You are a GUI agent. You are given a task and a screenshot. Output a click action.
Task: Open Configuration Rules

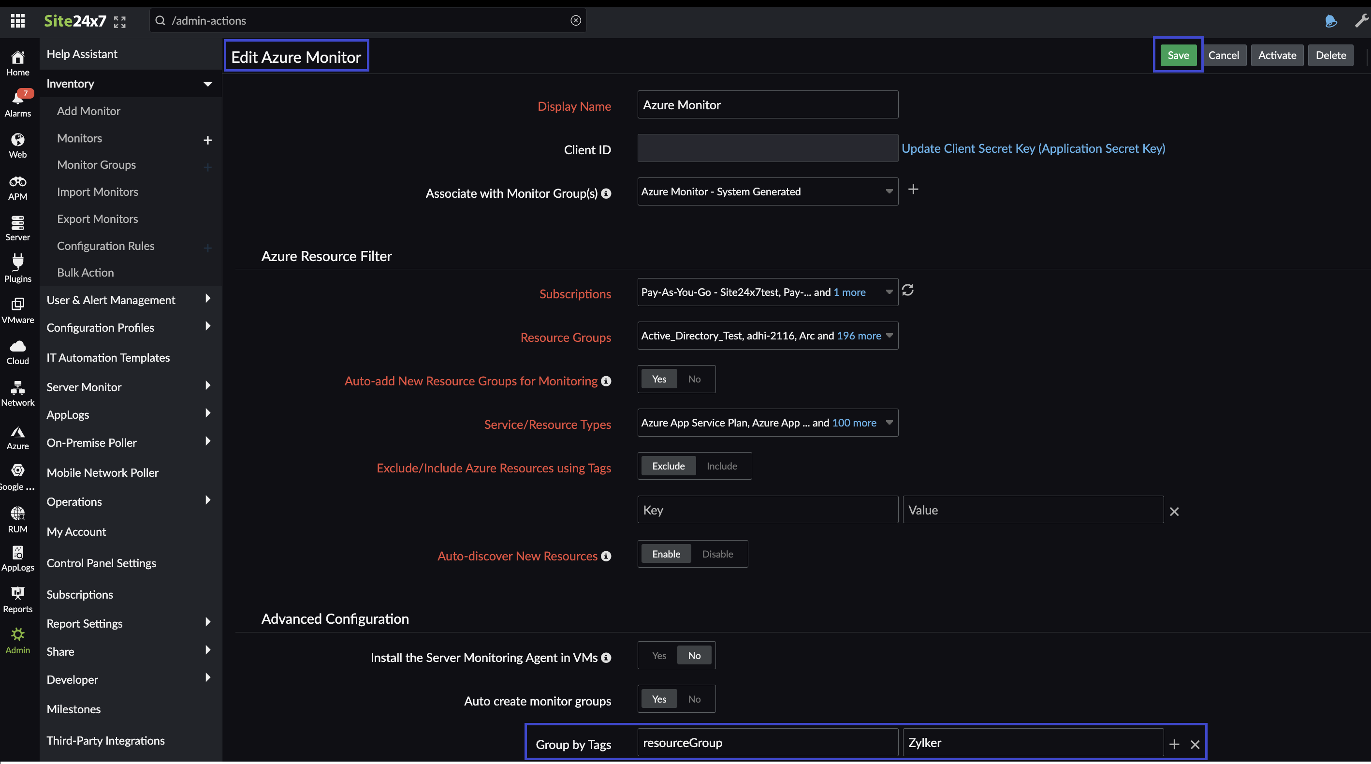105,246
